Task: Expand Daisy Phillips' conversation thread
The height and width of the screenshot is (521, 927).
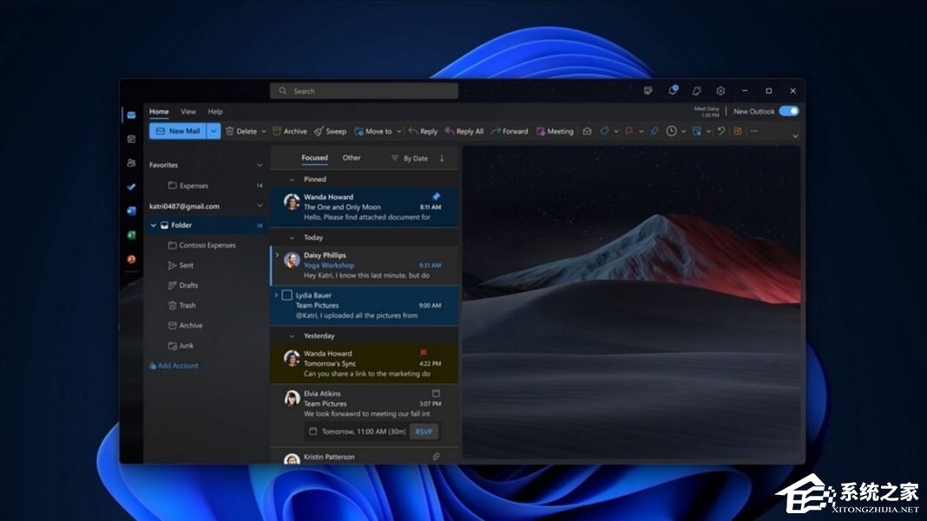Action: click(277, 255)
